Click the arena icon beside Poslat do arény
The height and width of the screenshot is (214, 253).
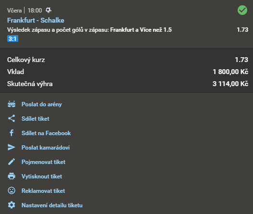click(12, 104)
